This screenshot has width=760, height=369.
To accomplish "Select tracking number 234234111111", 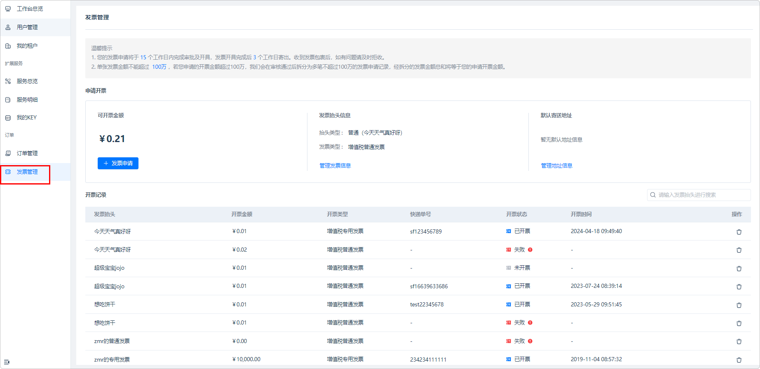I will tap(428, 360).
